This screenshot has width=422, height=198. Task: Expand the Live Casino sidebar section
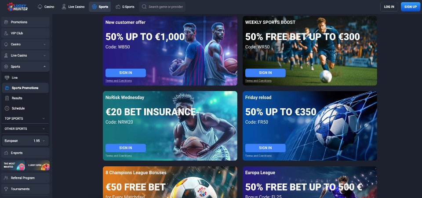tap(25, 55)
